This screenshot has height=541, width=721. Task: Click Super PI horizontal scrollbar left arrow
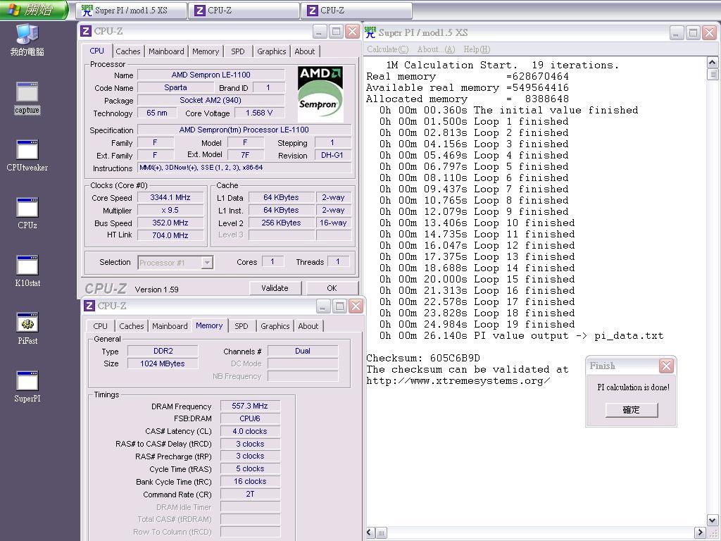click(370, 533)
